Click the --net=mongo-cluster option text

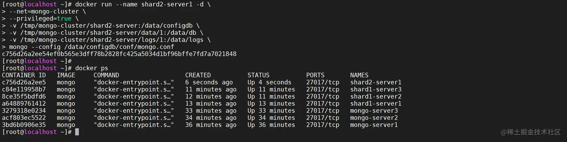point(44,11)
